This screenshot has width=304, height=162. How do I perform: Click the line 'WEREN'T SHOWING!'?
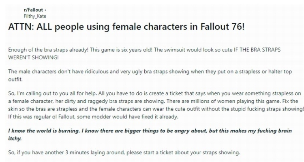pos(33,58)
